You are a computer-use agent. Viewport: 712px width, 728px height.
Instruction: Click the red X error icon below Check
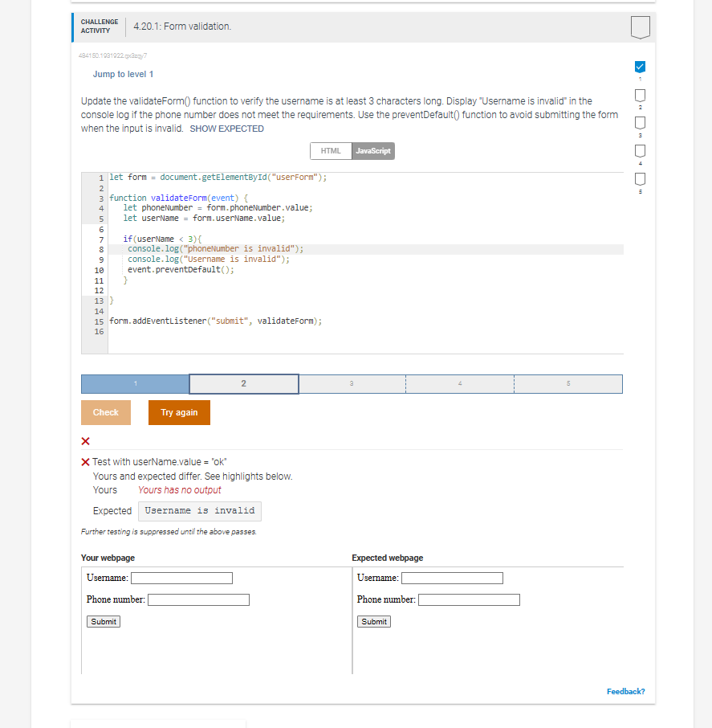85,440
